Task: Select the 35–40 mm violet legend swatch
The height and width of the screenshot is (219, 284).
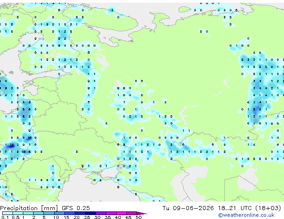Action: (111, 213)
